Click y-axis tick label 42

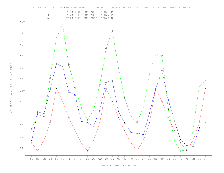pyautogui.click(x=22, y=22)
